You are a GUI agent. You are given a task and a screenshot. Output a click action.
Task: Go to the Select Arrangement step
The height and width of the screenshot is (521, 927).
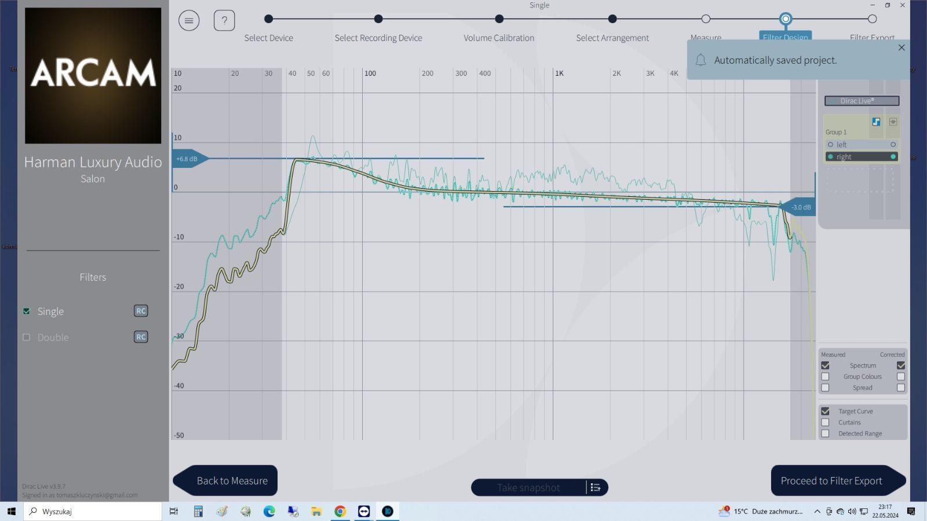coord(612,19)
